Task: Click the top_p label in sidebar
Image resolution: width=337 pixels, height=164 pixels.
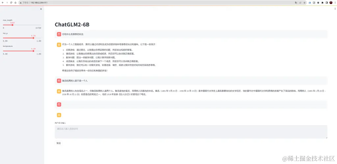Action: pyautogui.click(x=5, y=33)
